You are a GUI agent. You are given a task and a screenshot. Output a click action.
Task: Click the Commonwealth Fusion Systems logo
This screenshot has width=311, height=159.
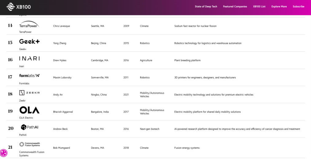click(x=29, y=144)
